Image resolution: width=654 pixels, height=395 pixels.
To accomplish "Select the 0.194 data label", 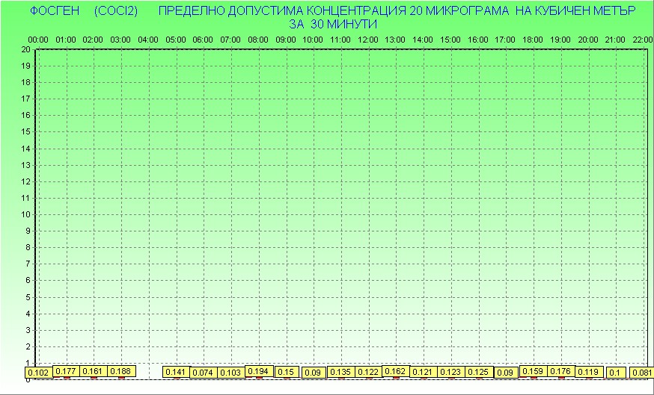I will click(258, 371).
